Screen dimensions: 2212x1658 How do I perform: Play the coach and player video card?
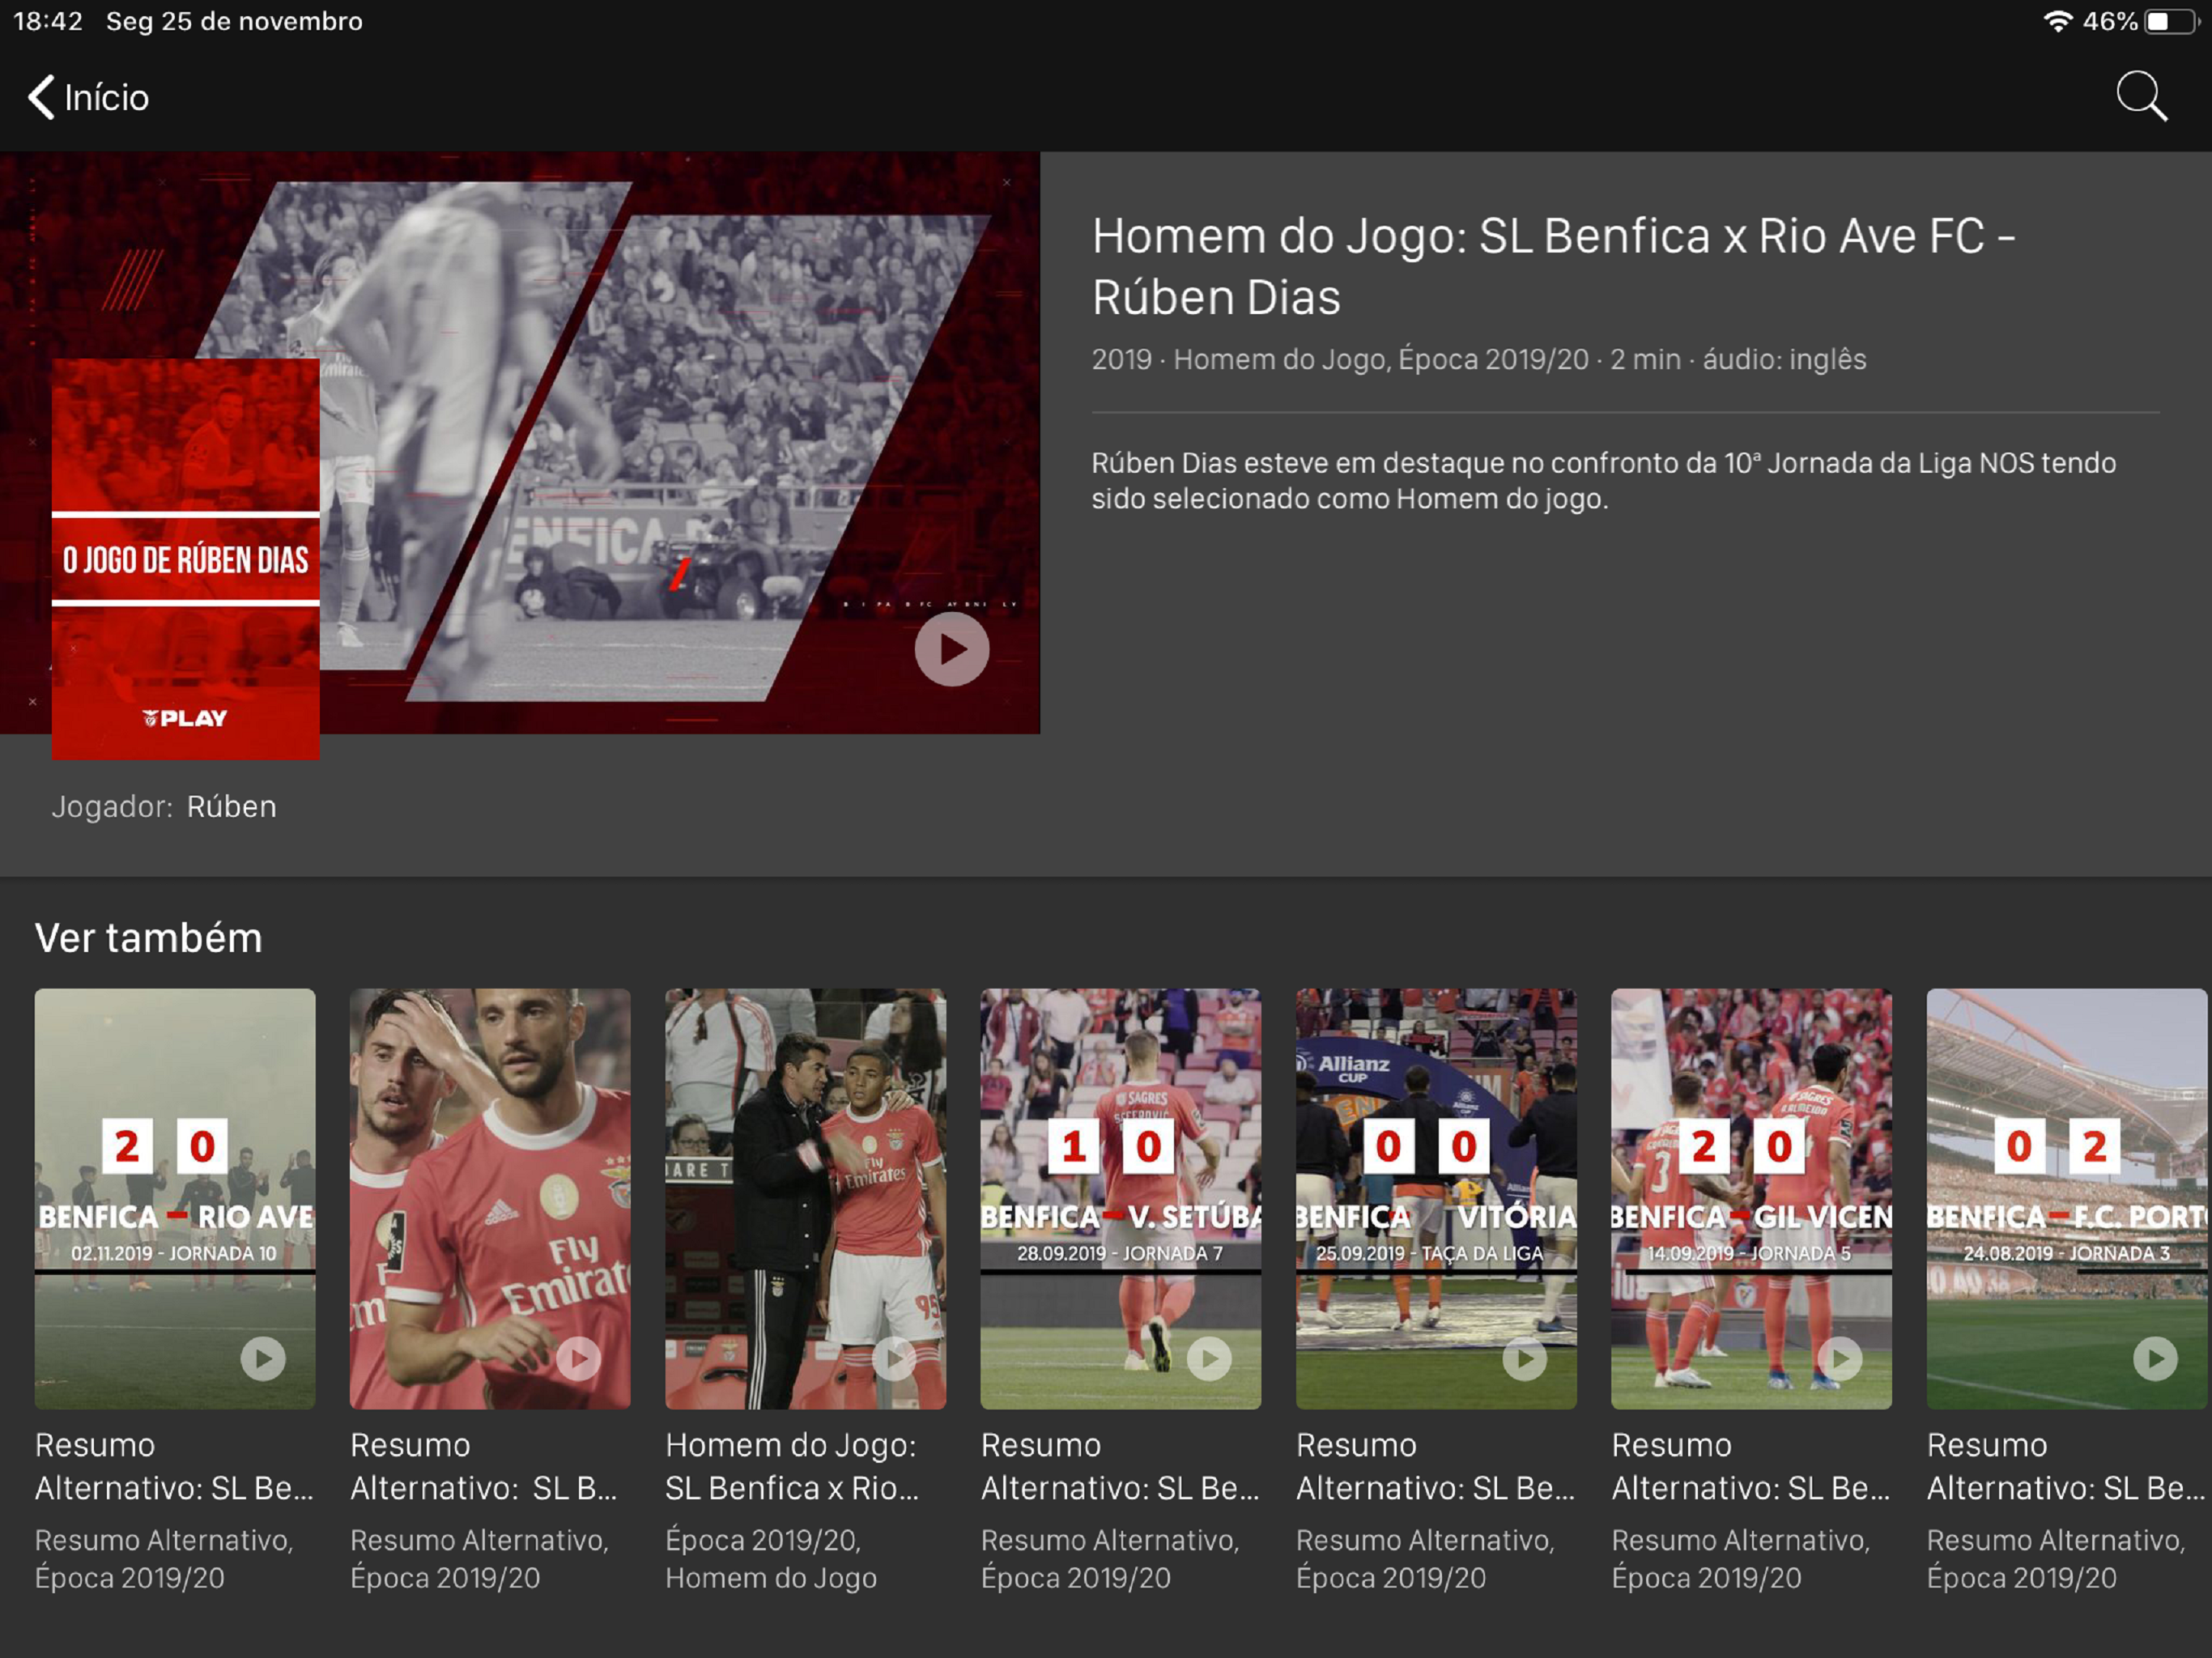coord(893,1358)
